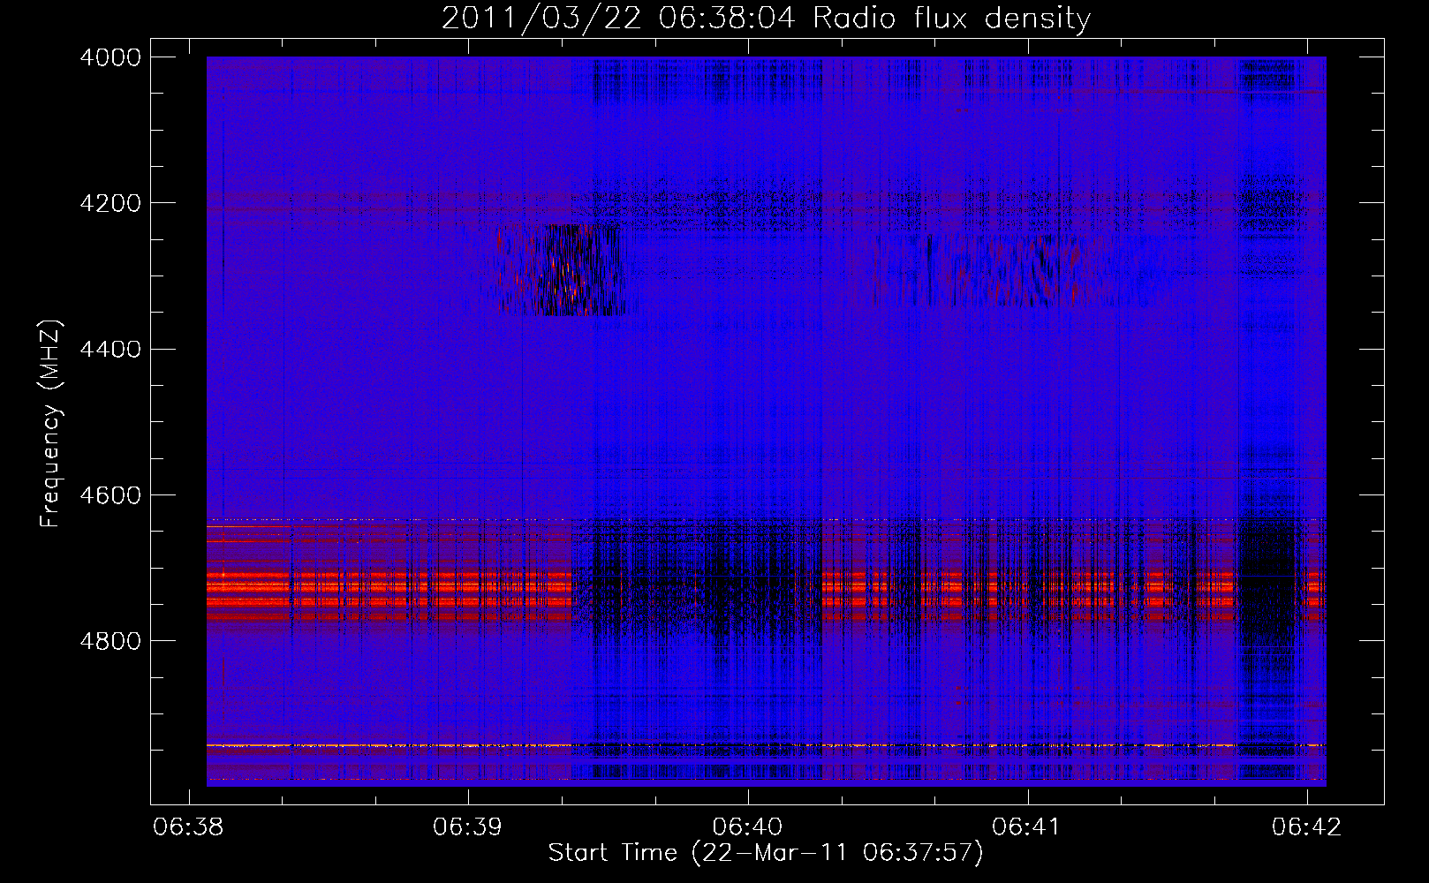Viewport: 1429px width, 883px height.
Task: Click the 'Start Time (22-Mar-11 06:37:57)' axis label
Action: 766,853
